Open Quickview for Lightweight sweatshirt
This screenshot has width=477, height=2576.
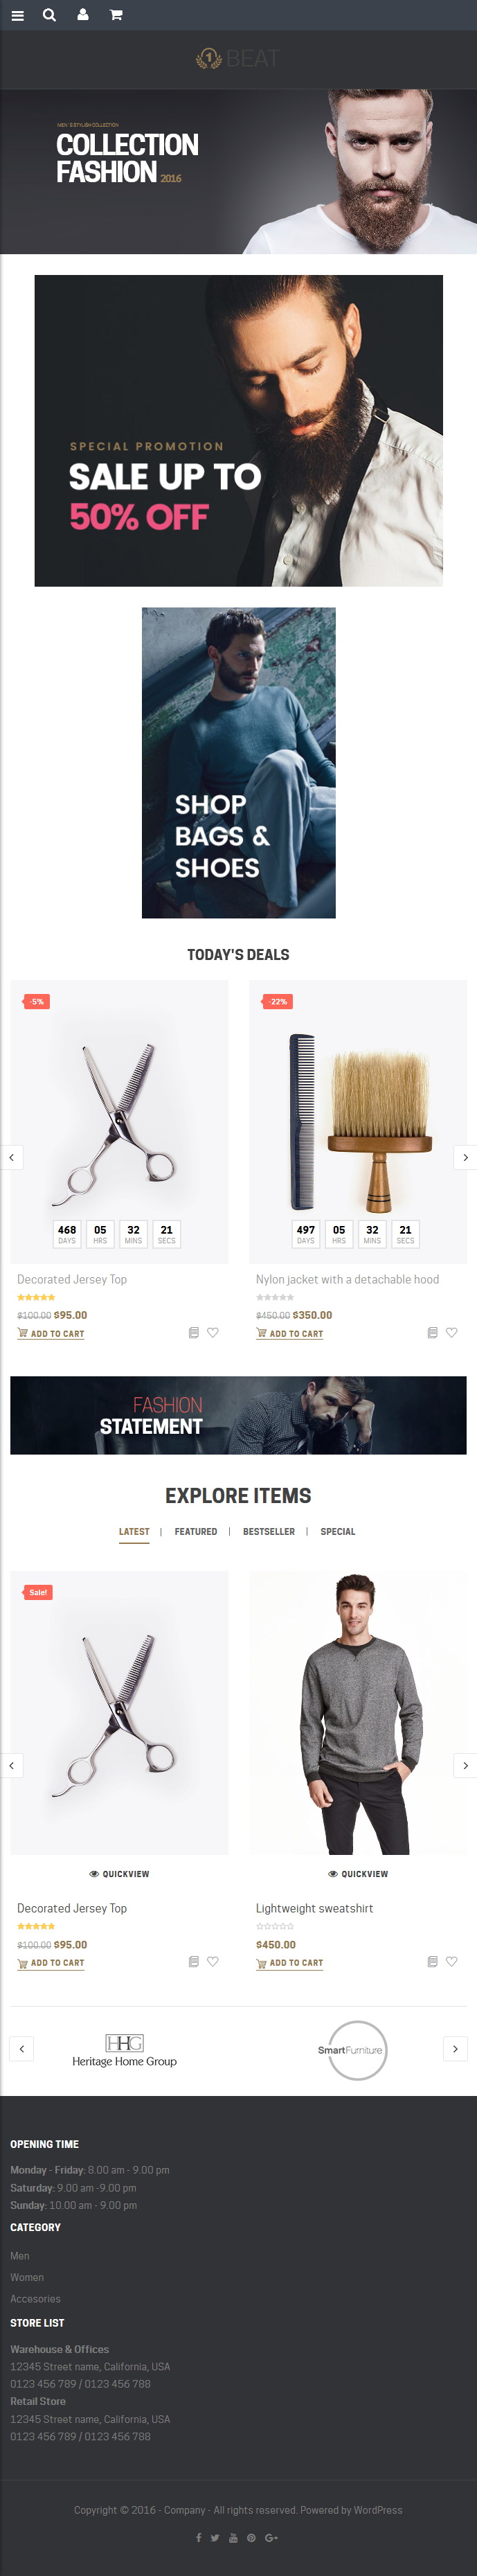pyautogui.click(x=358, y=1873)
